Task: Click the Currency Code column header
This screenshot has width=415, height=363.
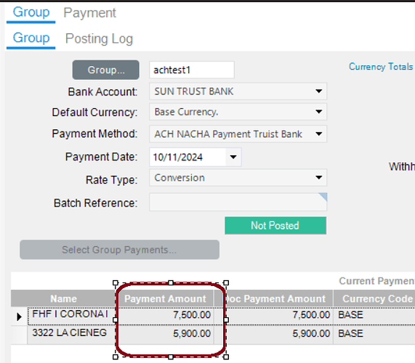Action: click(x=374, y=298)
